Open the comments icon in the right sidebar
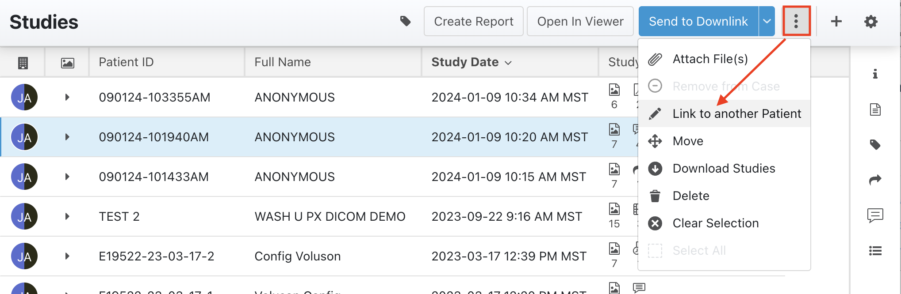The height and width of the screenshot is (294, 901). click(875, 215)
